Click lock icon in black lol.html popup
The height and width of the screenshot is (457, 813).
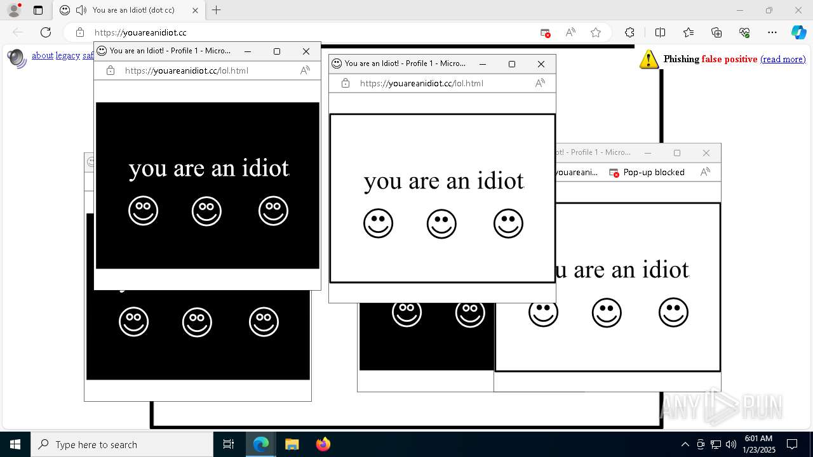point(111,70)
